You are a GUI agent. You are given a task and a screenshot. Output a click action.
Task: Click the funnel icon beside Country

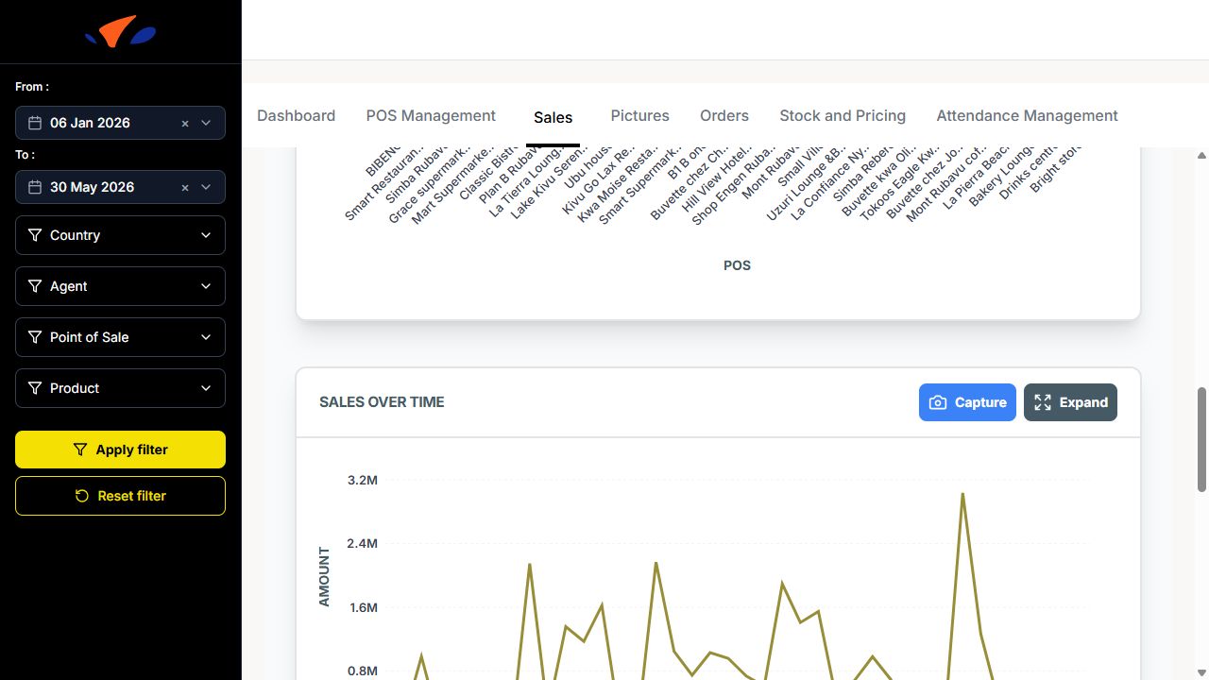(x=35, y=235)
